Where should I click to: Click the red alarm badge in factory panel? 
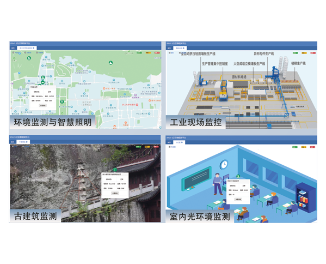pos(313,53)
